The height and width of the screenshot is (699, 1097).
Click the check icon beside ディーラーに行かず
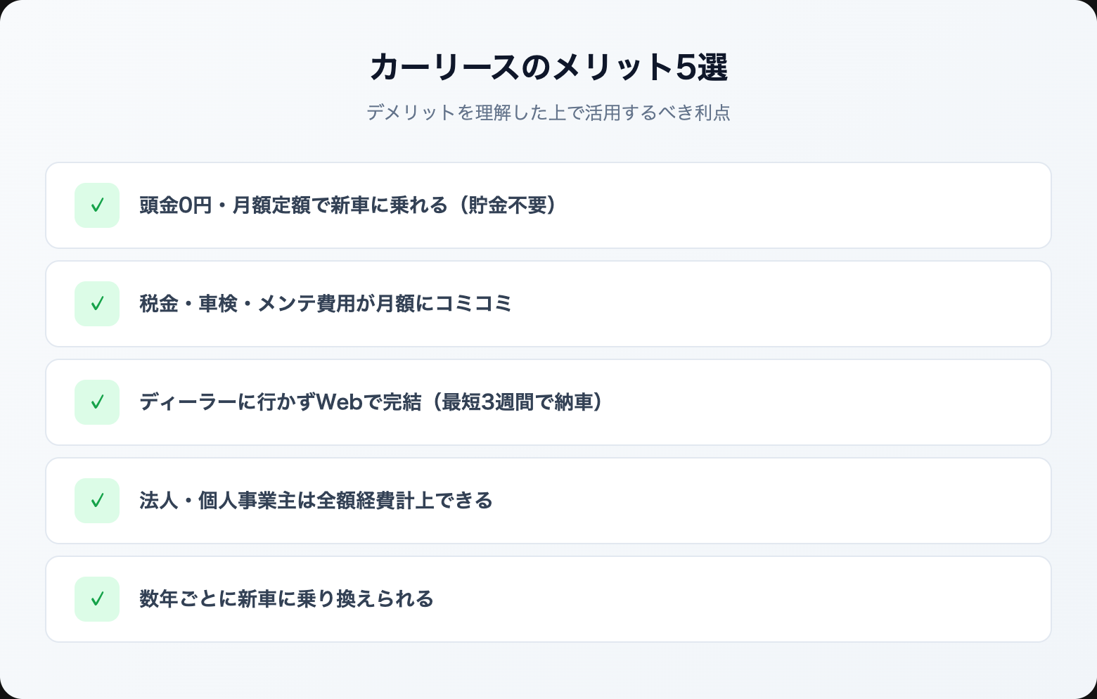point(97,402)
